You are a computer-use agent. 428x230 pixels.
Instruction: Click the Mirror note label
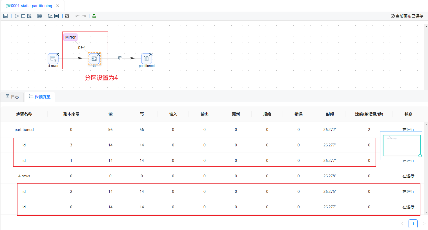point(70,37)
